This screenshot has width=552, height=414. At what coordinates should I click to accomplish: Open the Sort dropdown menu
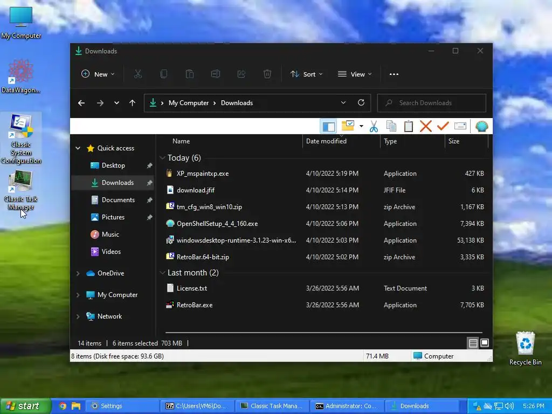click(306, 74)
